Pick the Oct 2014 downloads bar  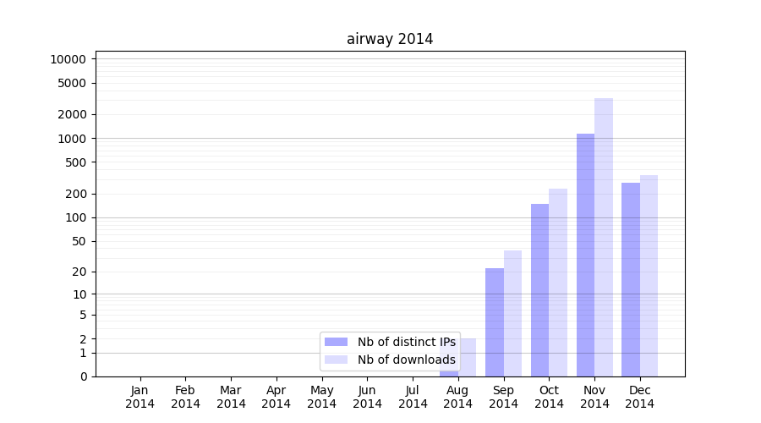coord(558,282)
